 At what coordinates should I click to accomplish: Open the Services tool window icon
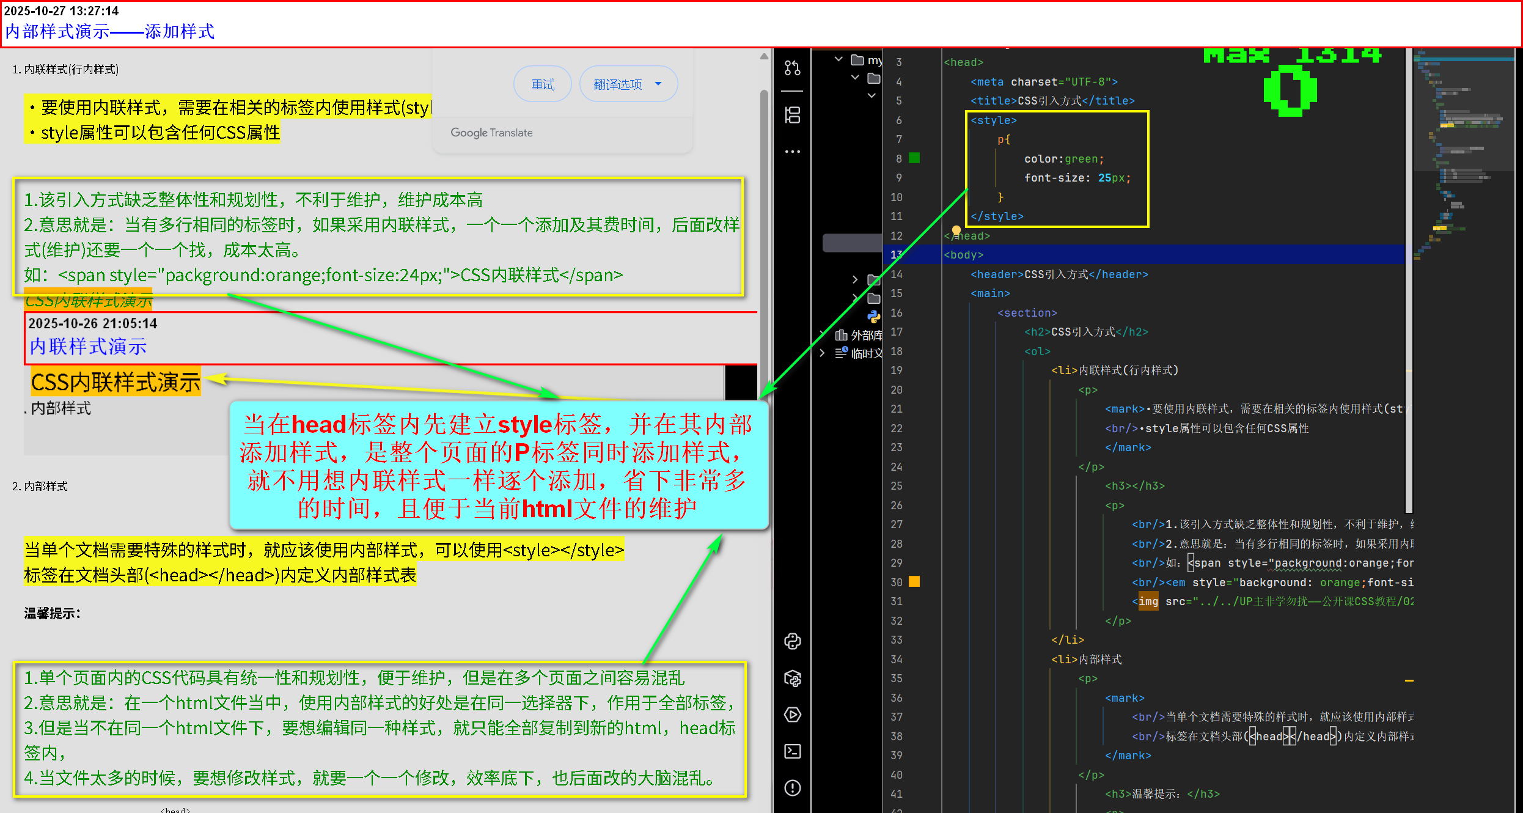(793, 715)
